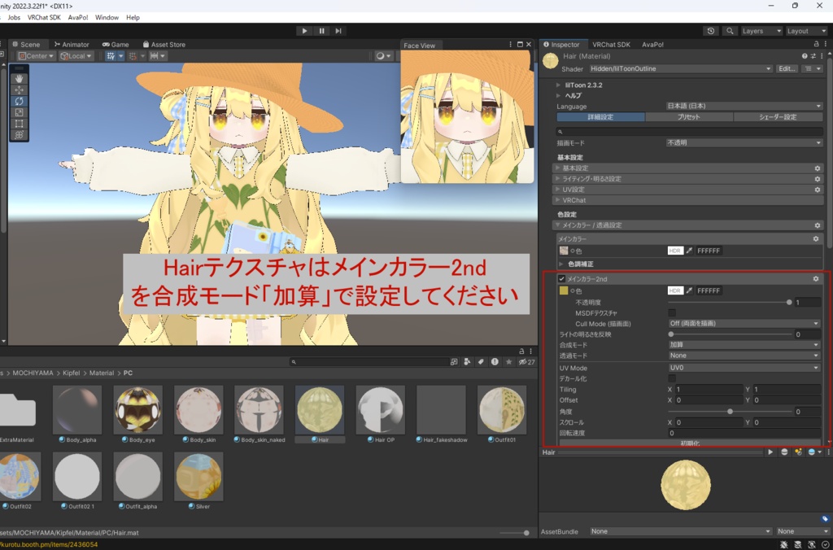
Task: Open the global search magnifier icon
Action: coord(730,32)
